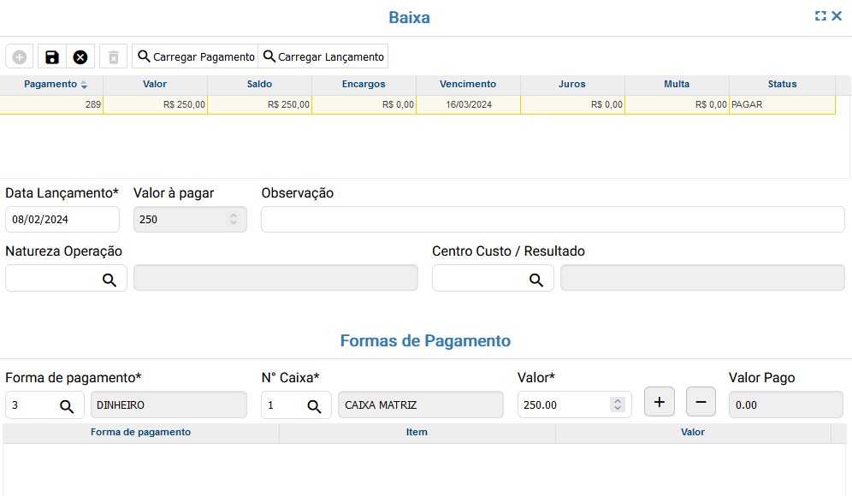
Task: Sort by Pagamento column header
Action: coord(51,85)
